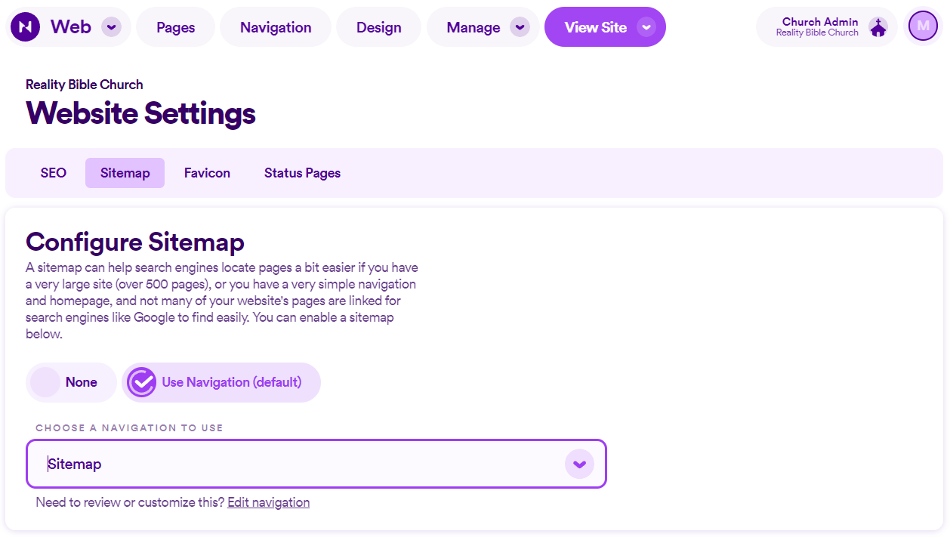Screen dimensions: 950x537
Task: Click the chevron next to Web
Action: click(x=111, y=26)
